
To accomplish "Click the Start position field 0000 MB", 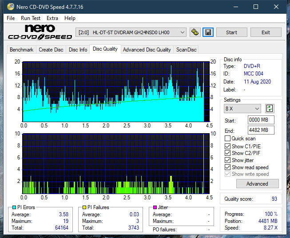I will tap(261, 120).
